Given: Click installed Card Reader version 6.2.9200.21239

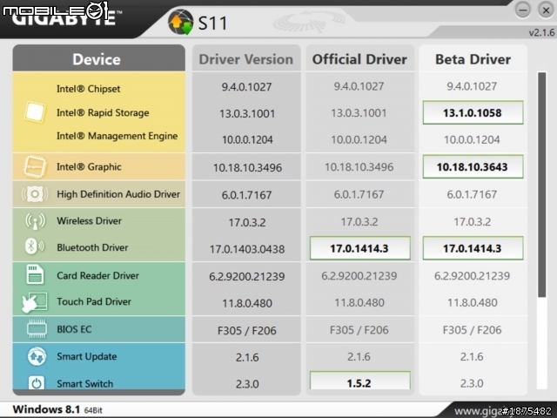Looking at the screenshot, I should (247, 277).
